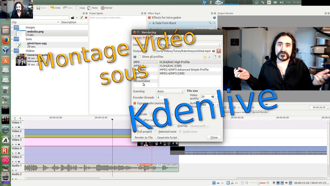Click the monitor volume speaker icon
This screenshot has width=330, height=186.
(x=253, y=107)
